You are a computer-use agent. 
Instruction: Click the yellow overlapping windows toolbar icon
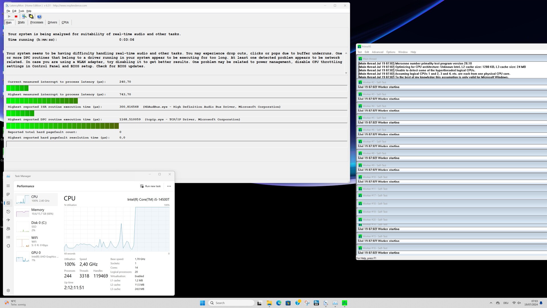[31, 17]
